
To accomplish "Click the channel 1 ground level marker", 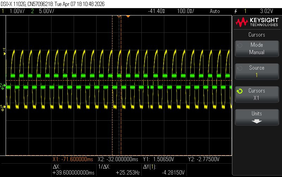I will (2, 107).
